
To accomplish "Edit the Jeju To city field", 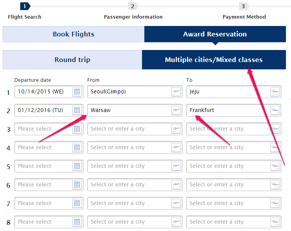I will click(234, 92).
